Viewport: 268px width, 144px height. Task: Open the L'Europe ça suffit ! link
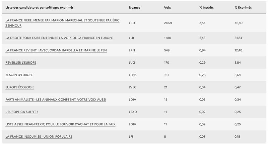[x=21, y=112]
